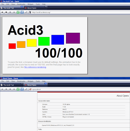Click the orange square on the Acid3 page
This screenshot has width=130, height=131.
21,45
